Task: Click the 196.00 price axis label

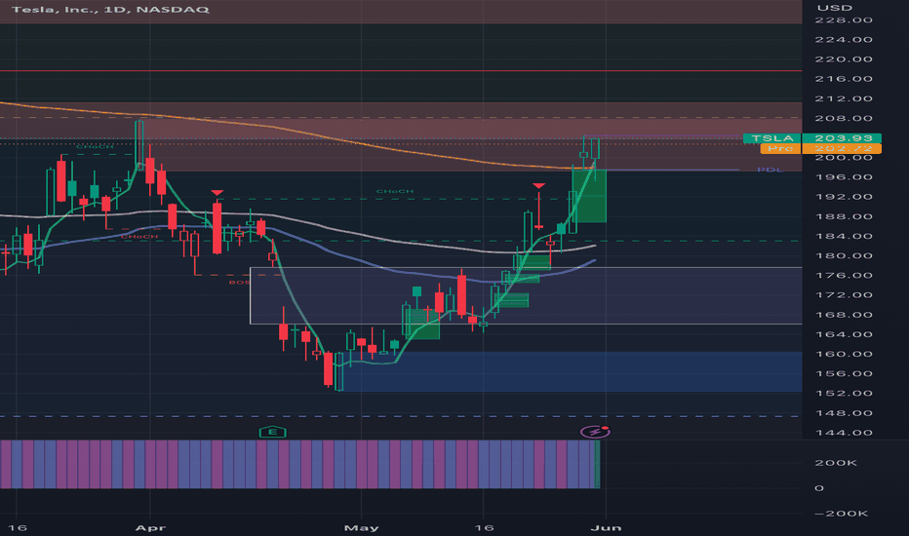Action: pos(844,177)
